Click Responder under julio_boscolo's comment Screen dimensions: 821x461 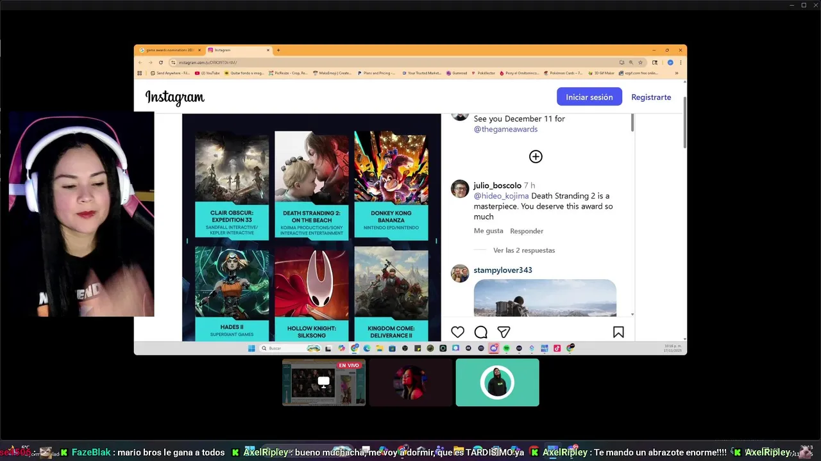pyautogui.click(x=527, y=231)
